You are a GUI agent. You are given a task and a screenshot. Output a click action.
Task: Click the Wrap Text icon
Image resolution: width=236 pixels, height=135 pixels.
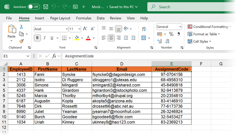pos(144,29)
